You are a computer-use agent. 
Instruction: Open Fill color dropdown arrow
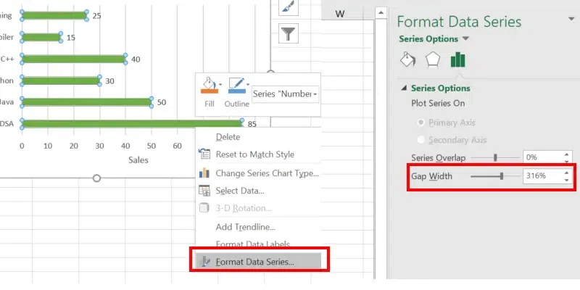coord(220,85)
